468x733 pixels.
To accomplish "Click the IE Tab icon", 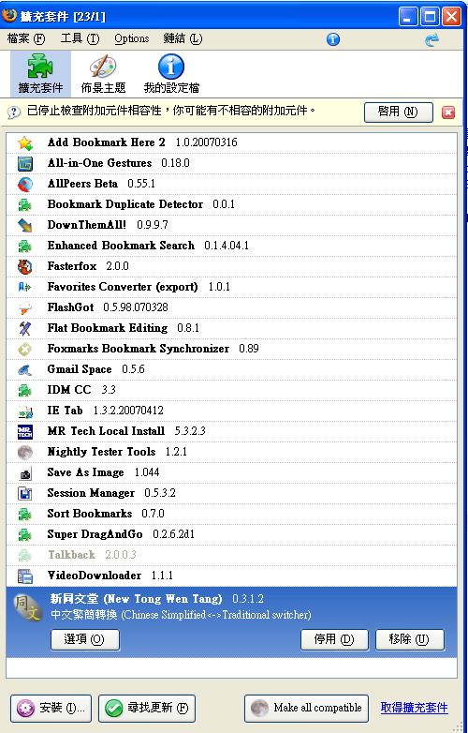I will (25, 411).
